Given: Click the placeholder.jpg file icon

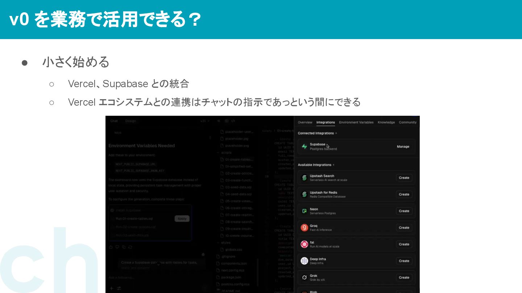Looking at the screenshot, I should (222, 139).
